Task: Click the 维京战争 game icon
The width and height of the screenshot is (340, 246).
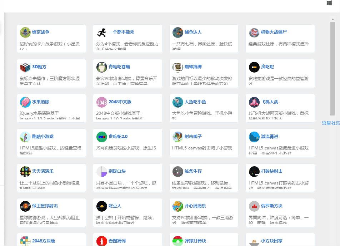Action: [25, 32]
